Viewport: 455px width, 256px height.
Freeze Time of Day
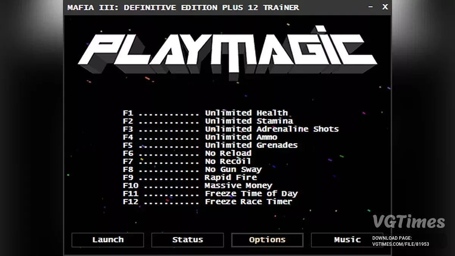251,193
